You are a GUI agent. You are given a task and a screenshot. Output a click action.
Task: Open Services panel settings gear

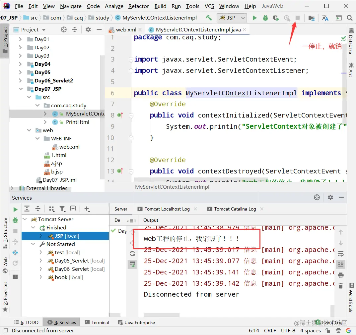pos(330,197)
